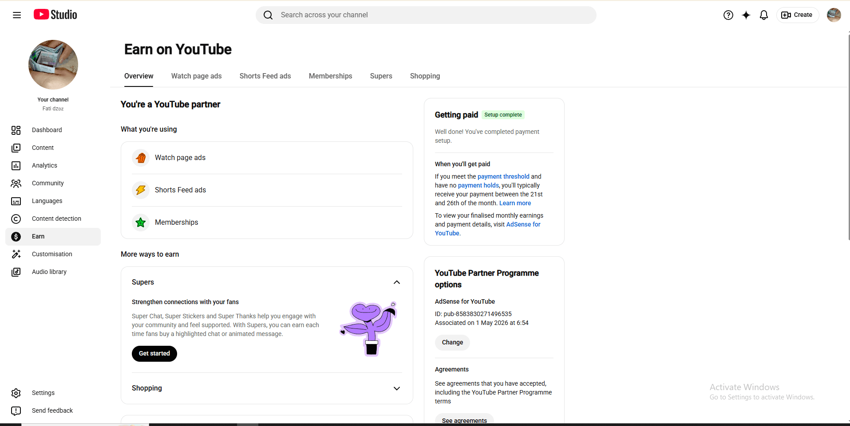
Task: Click the Setup complete status badge
Action: (503, 115)
